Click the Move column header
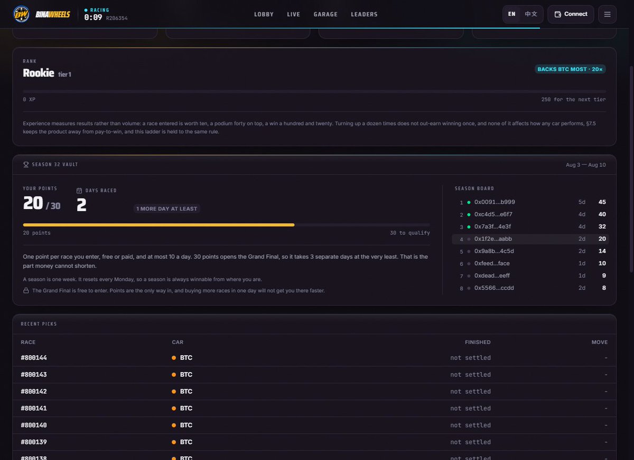The image size is (634, 460). (x=600, y=342)
